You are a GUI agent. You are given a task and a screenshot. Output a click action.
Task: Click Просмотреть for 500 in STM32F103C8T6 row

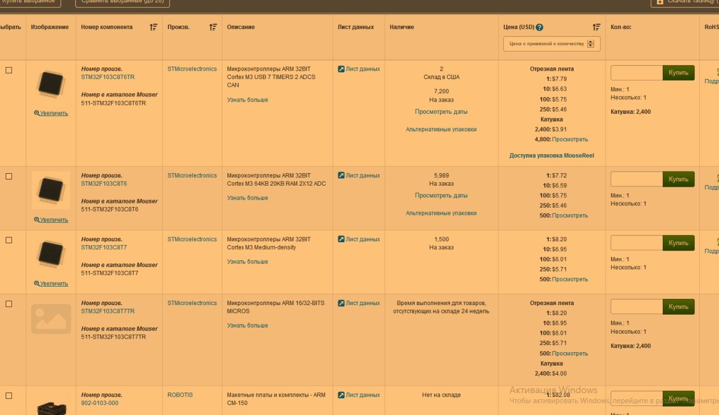tap(570, 216)
